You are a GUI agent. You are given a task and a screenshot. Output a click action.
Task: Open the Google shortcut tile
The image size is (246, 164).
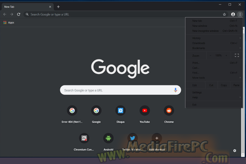pyautogui.click(x=96, y=114)
